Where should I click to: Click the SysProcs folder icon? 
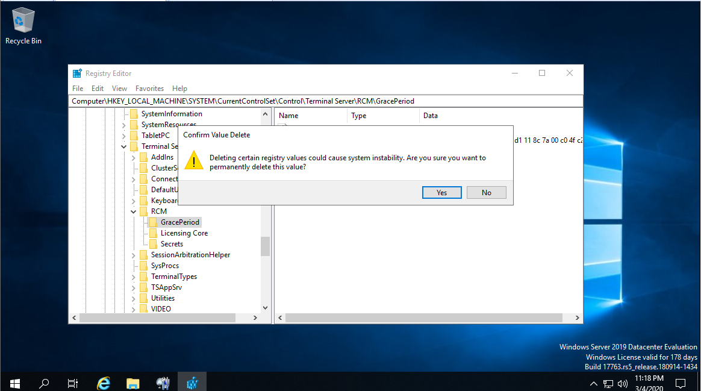coord(143,266)
